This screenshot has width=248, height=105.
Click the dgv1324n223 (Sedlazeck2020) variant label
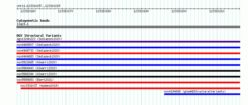39,39
